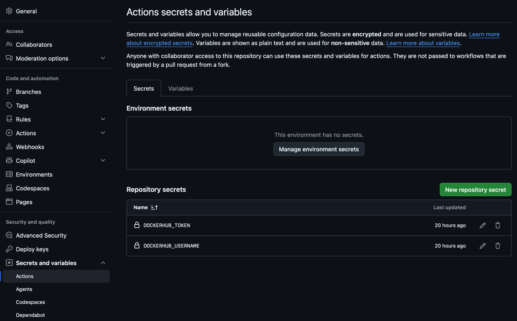Click 'This environment has no secrets.' text

coord(319,135)
